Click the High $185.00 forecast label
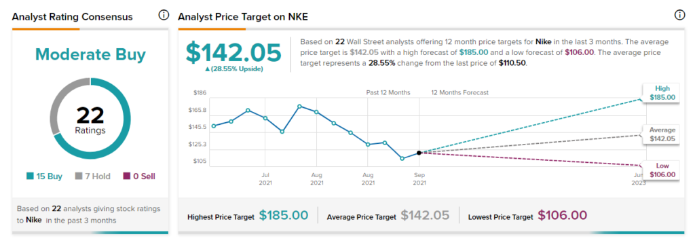The width and height of the screenshot is (695, 247). coord(662,93)
